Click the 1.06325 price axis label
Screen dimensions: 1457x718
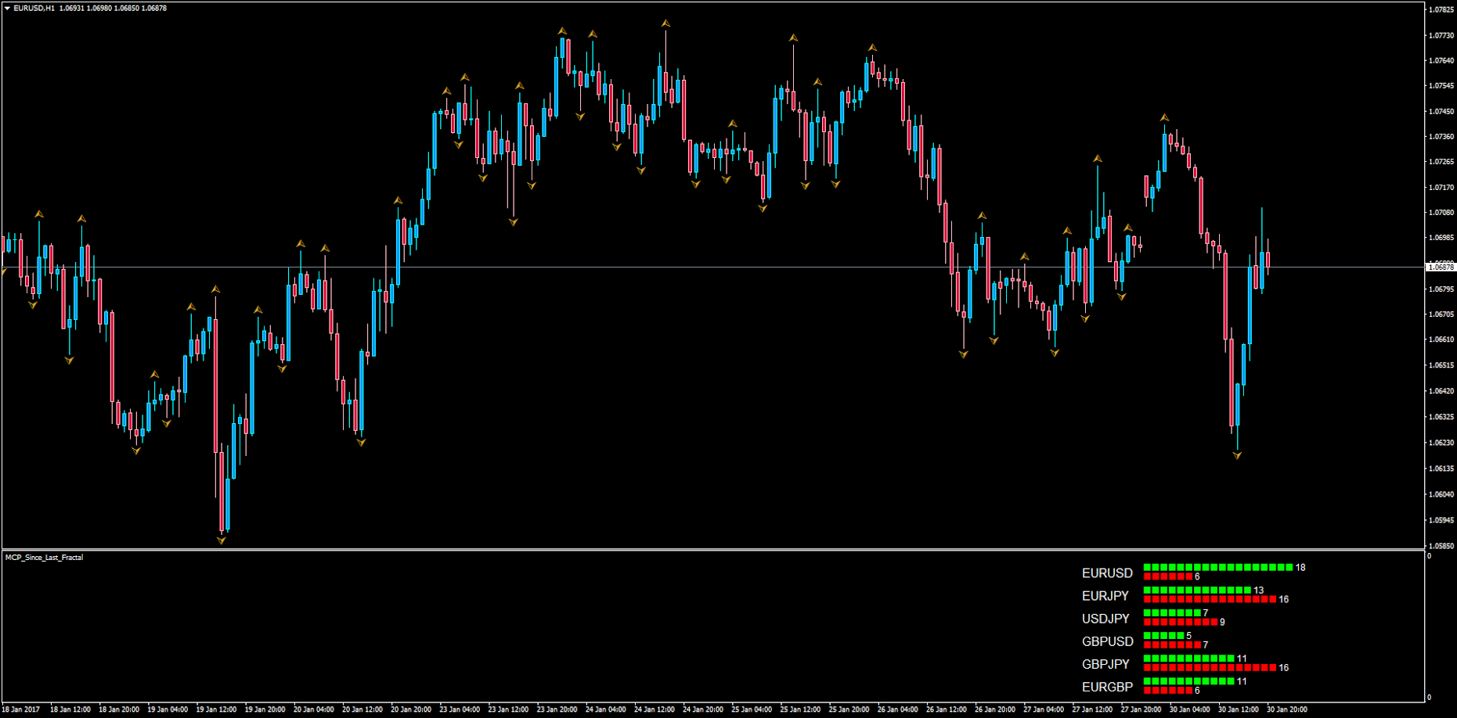pyautogui.click(x=1441, y=417)
